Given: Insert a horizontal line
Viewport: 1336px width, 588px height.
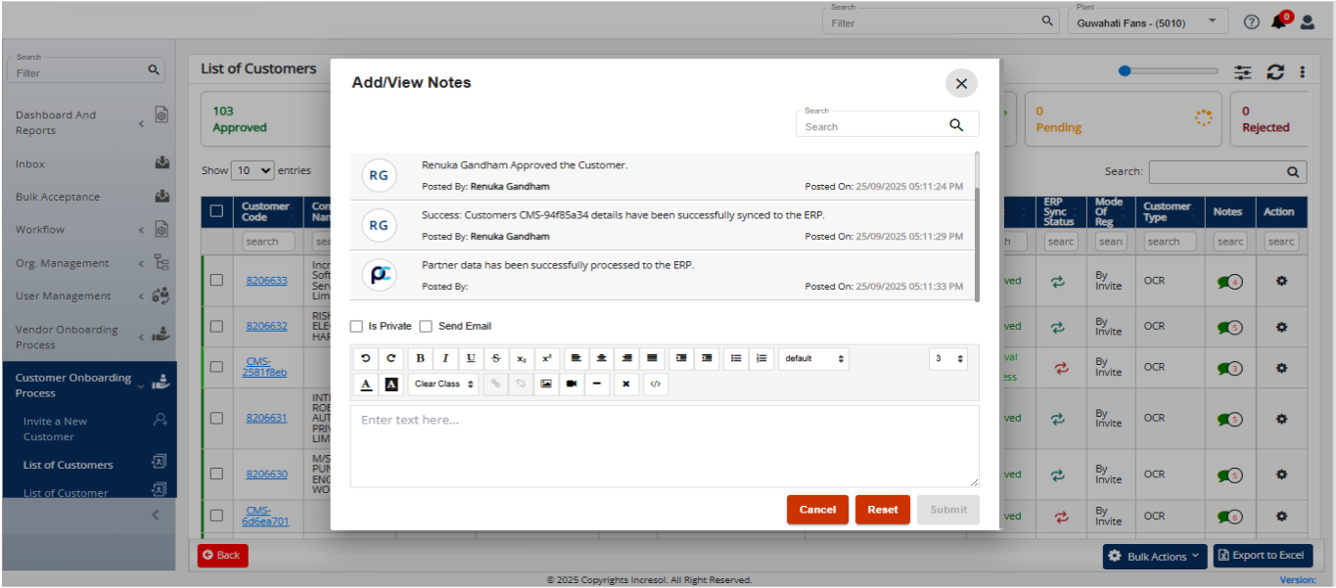Looking at the screenshot, I should pyautogui.click(x=597, y=384).
